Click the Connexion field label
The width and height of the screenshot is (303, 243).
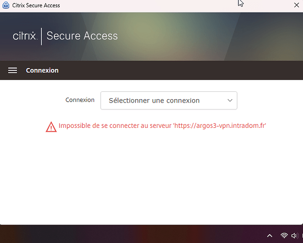80,100
